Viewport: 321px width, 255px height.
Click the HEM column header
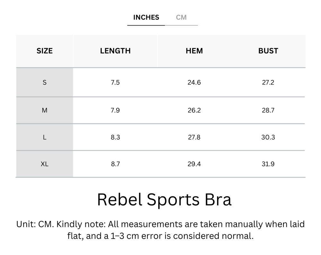[194, 51]
